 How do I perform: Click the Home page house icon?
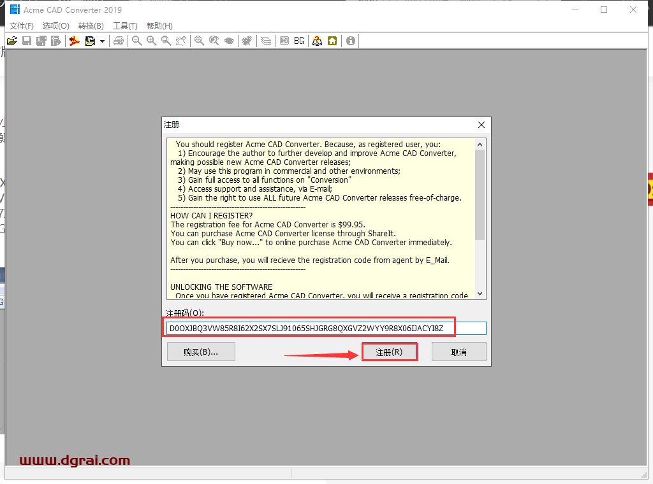(332, 41)
